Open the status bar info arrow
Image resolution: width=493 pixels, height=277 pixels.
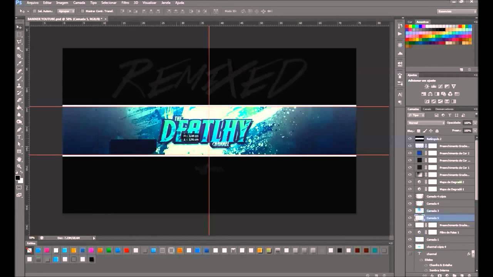94,238
